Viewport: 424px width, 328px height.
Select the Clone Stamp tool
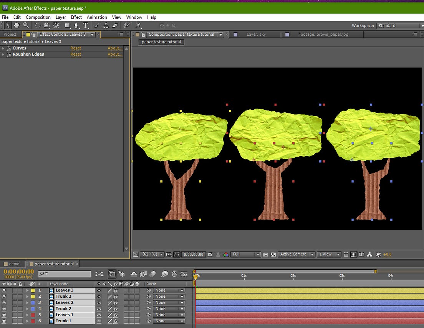pyautogui.click(x=106, y=25)
